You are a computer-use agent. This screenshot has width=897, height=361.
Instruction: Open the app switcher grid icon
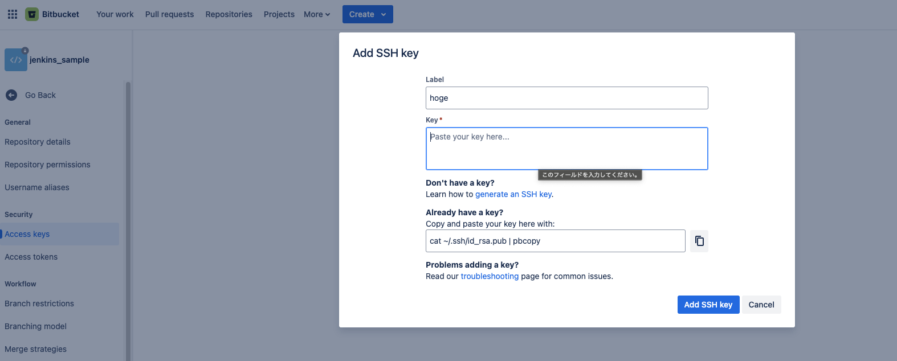point(13,14)
